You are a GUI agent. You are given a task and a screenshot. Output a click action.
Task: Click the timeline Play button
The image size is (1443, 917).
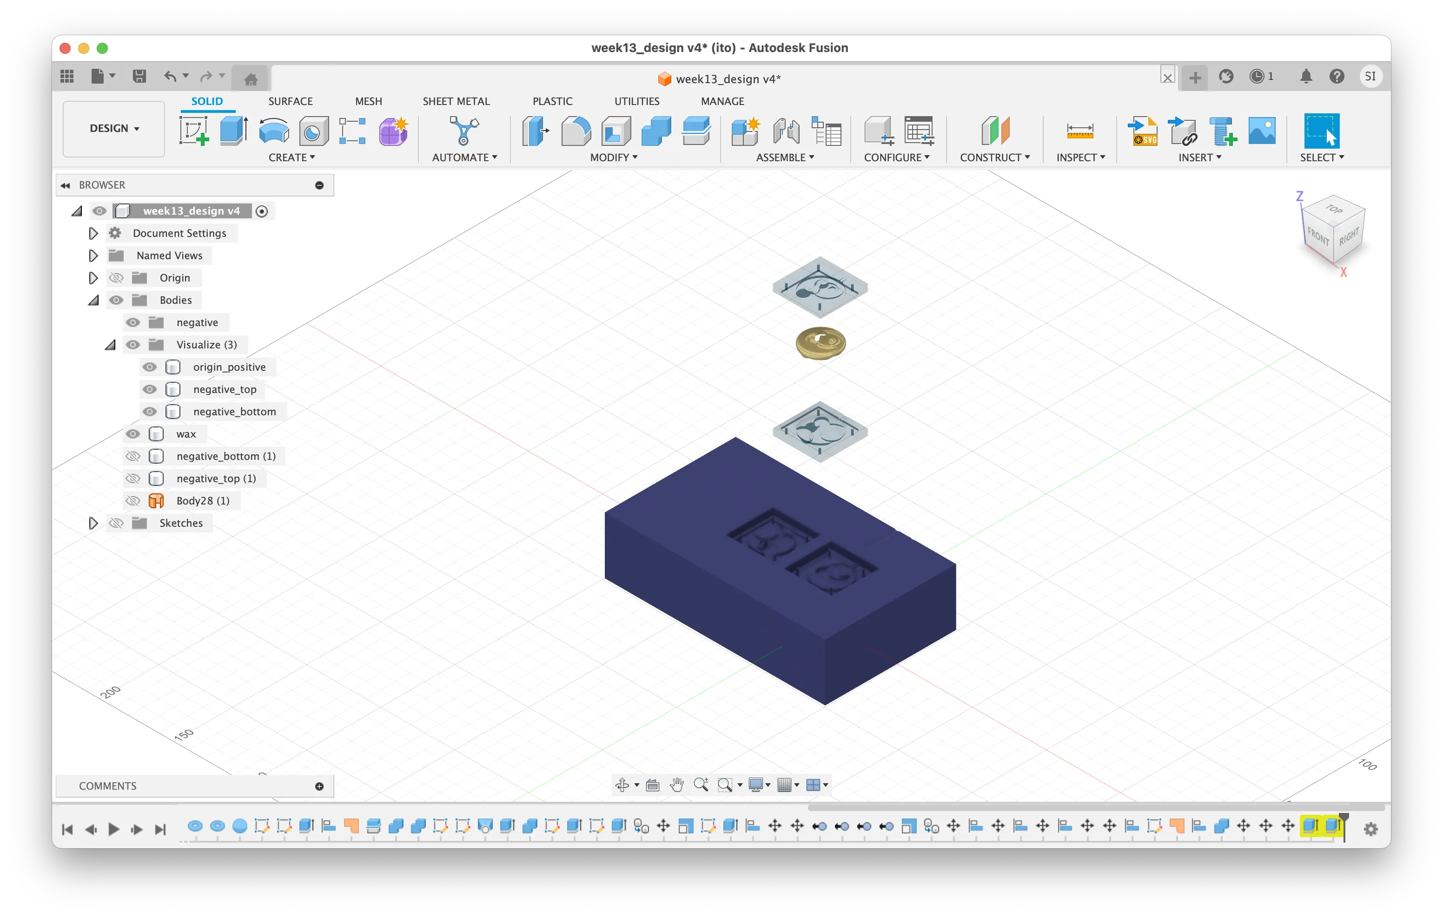click(113, 829)
